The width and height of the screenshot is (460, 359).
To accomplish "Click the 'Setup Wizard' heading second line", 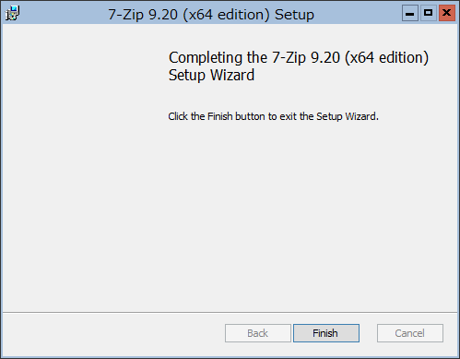I will coord(211,75).
